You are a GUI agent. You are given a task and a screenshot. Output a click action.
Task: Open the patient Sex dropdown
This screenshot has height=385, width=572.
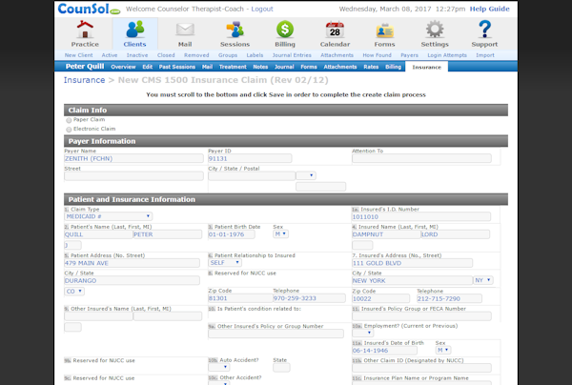tap(281, 233)
